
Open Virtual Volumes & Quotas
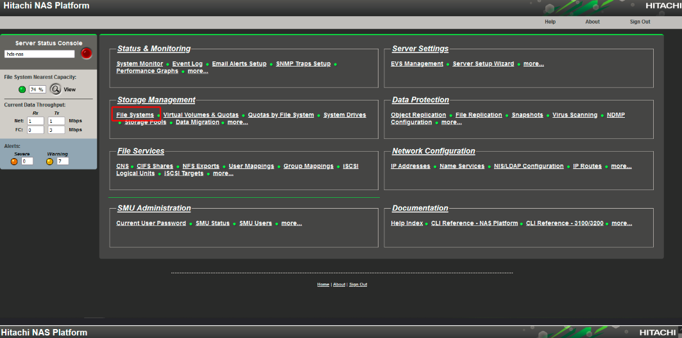pyautogui.click(x=201, y=115)
